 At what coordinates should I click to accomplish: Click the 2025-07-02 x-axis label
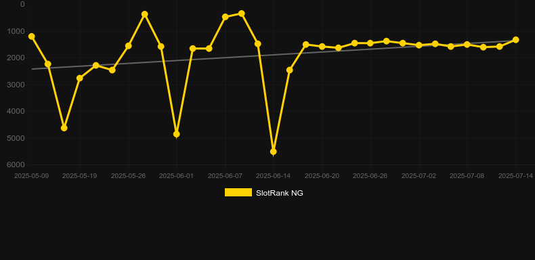pyautogui.click(x=419, y=176)
